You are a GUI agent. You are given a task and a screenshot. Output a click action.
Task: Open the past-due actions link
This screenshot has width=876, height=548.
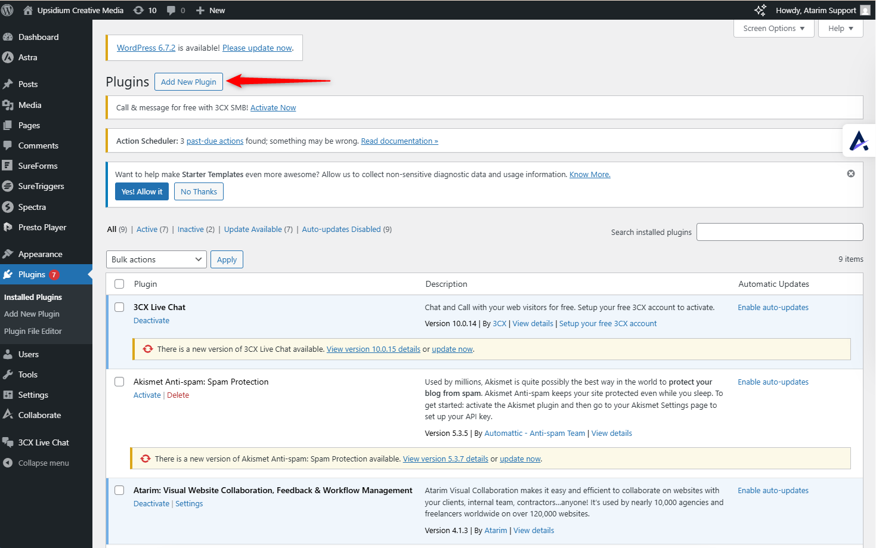pos(215,141)
